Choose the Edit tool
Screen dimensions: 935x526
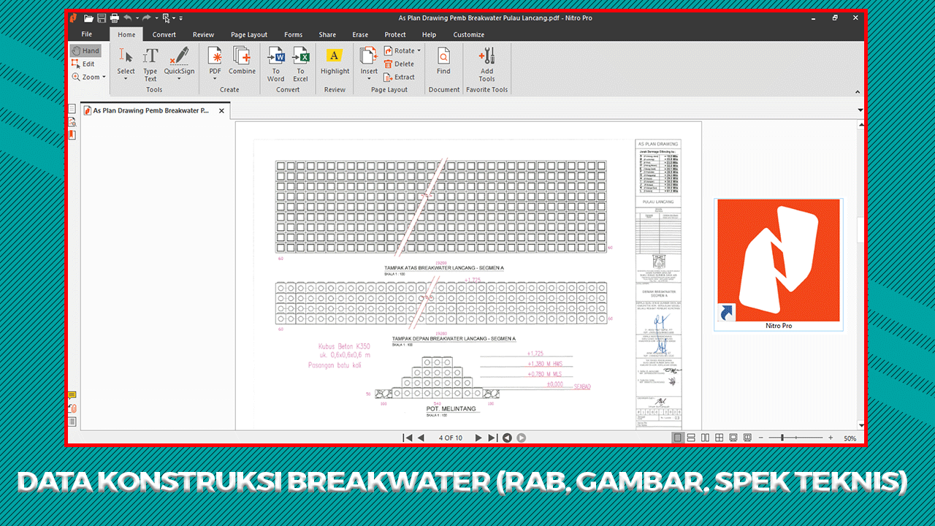(83, 64)
